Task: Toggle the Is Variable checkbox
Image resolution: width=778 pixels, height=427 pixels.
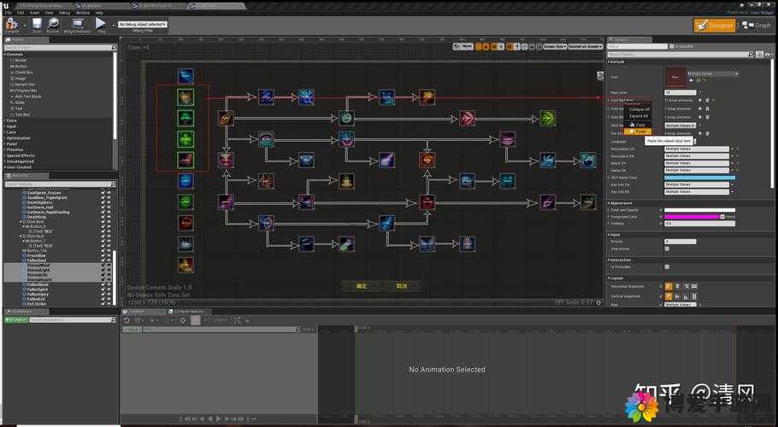Action: click(x=672, y=47)
